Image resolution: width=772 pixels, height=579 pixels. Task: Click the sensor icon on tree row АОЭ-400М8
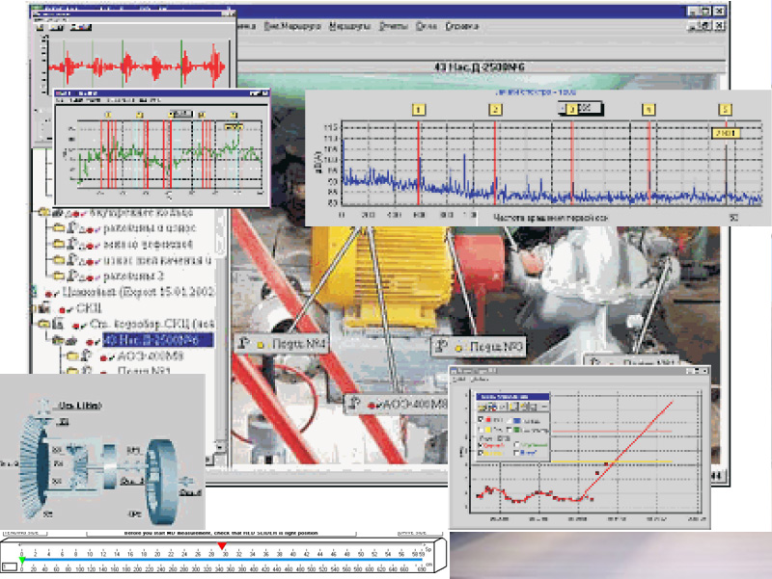click(x=87, y=355)
